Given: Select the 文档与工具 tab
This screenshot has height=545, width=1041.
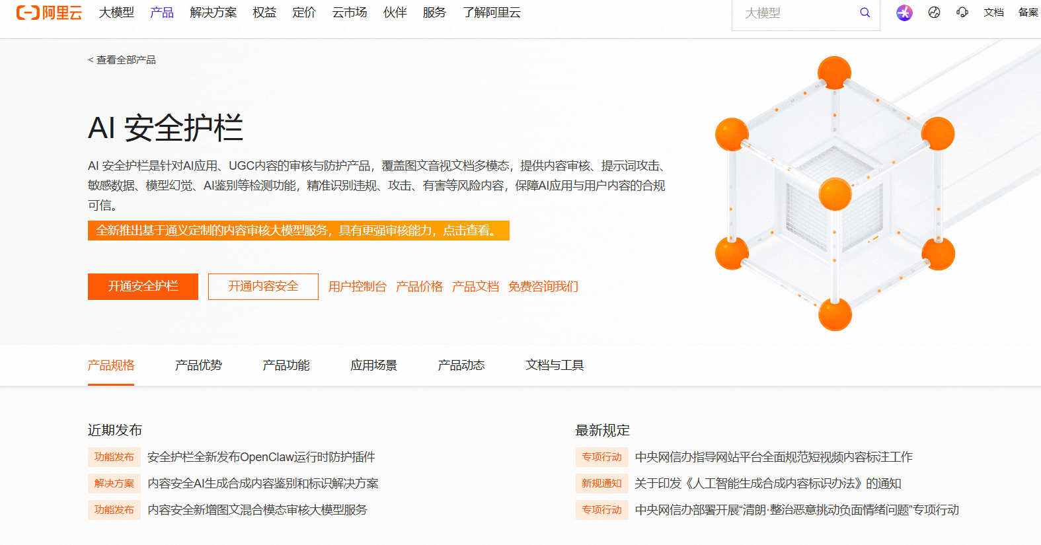Looking at the screenshot, I should pyautogui.click(x=555, y=365).
